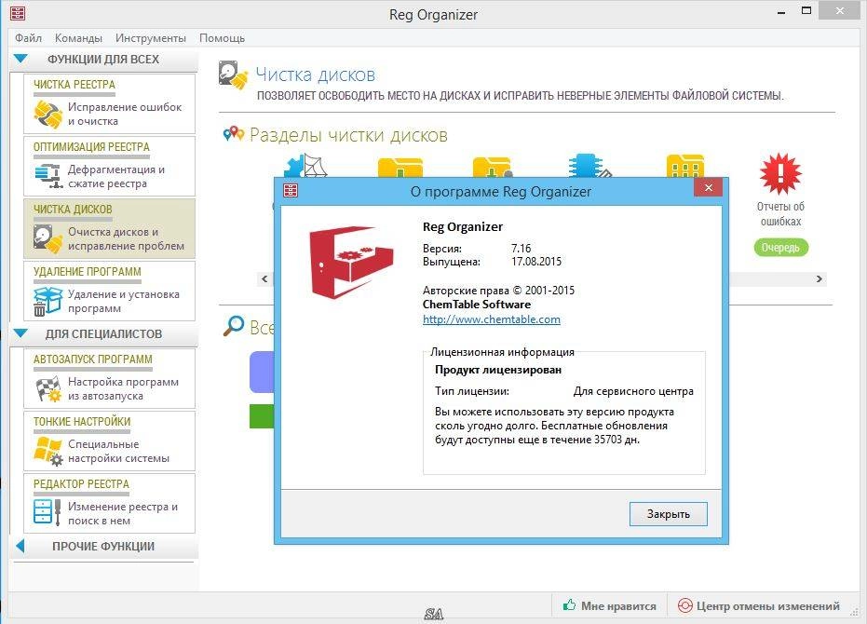Click 'Очистка дисков и исправление проблем' text
Screen dimensions: 867x624
click(x=126, y=238)
